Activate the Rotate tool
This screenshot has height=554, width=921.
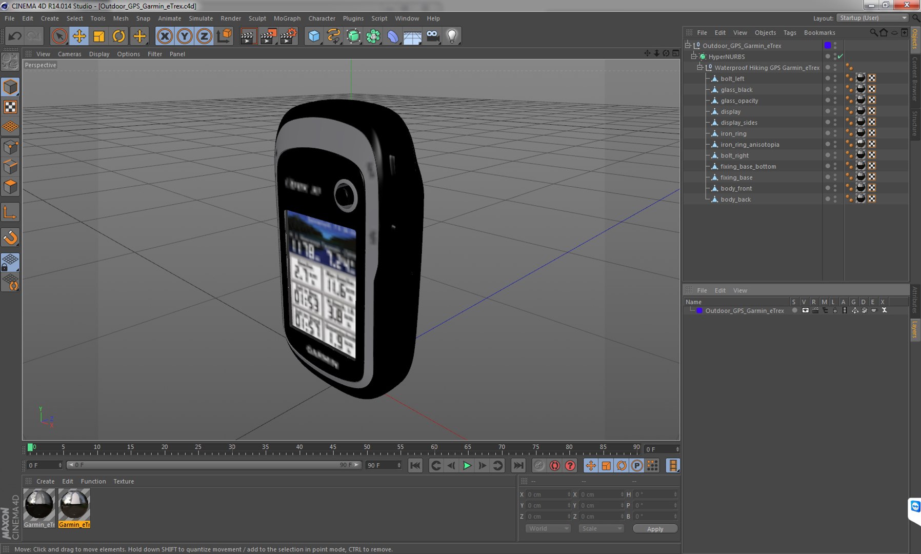pos(119,36)
